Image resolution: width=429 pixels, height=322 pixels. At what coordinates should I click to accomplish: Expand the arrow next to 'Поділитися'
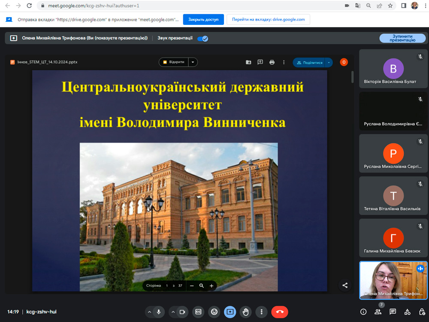pyautogui.click(x=329, y=63)
